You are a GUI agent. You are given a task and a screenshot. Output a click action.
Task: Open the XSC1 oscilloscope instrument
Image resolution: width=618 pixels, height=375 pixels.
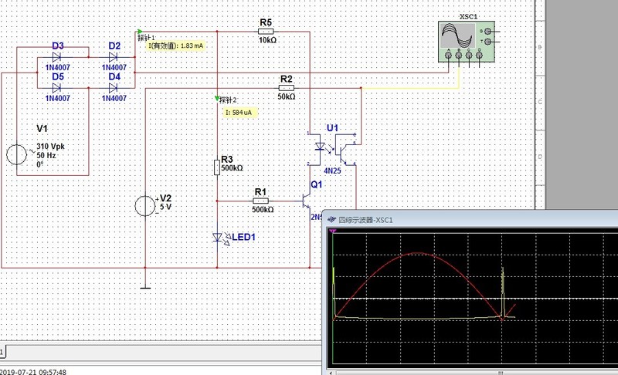pos(459,35)
